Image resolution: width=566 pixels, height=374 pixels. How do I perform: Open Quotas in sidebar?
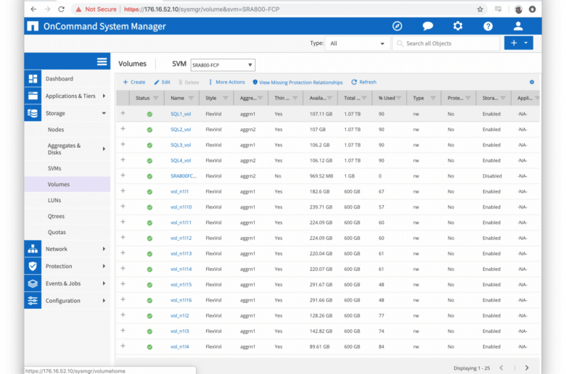click(x=57, y=232)
